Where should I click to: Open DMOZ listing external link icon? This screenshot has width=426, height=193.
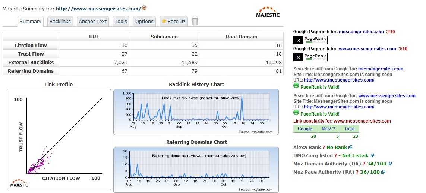(372, 156)
